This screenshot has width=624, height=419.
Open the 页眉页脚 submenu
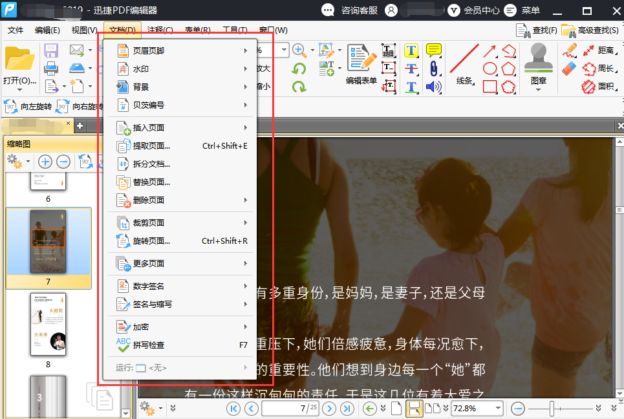click(180, 50)
